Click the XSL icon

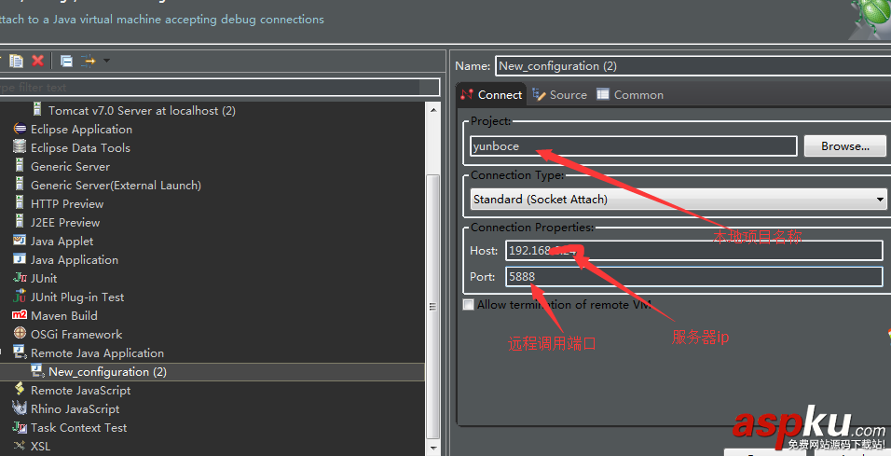pos(20,446)
